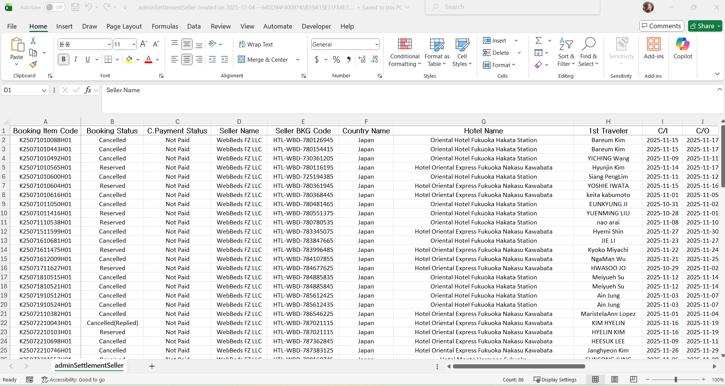The width and height of the screenshot is (725, 386).
Task: Click the Percent Style icon
Action: click(336, 59)
